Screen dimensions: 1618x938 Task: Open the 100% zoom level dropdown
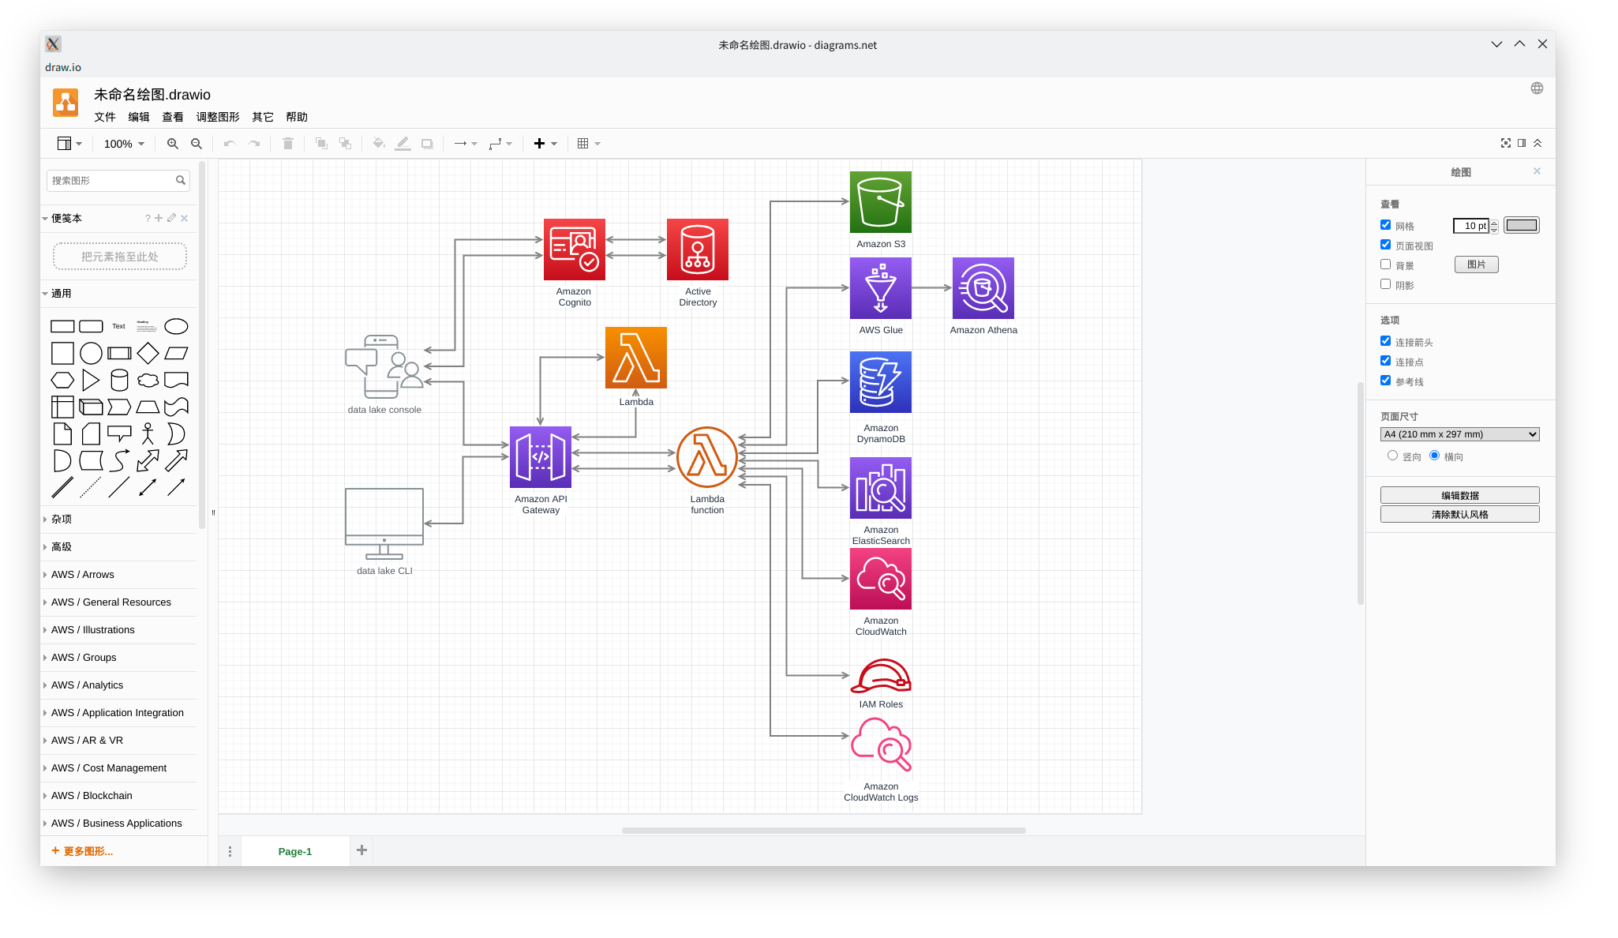124,144
